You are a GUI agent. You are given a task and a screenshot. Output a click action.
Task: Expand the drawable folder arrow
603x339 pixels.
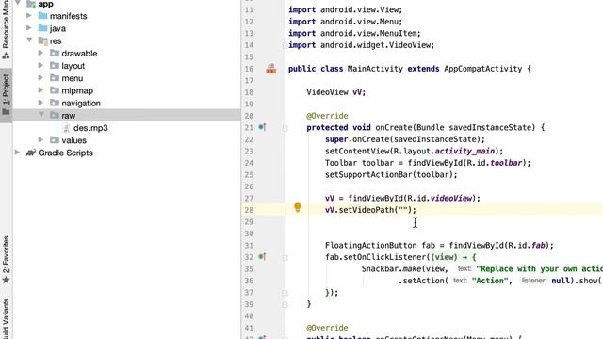tap(41, 53)
